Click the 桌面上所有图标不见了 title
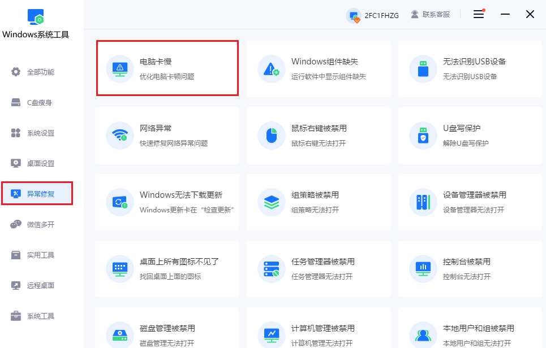The height and width of the screenshot is (348, 546). pyautogui.click(x=179, y=262)
